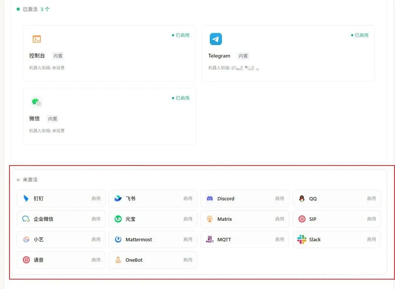Click the 内置 tag beside Telegram
Viewport: 395px width, 289px height.
(243, 56)
